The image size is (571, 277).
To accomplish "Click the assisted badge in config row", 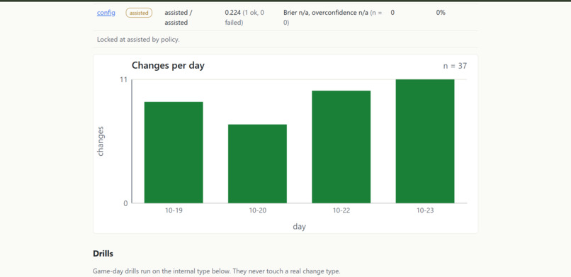I will click(x=139, y=13).
